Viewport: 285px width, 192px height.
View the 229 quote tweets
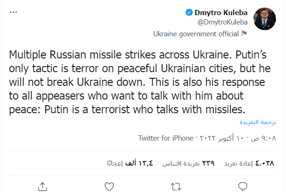point(189,163)
